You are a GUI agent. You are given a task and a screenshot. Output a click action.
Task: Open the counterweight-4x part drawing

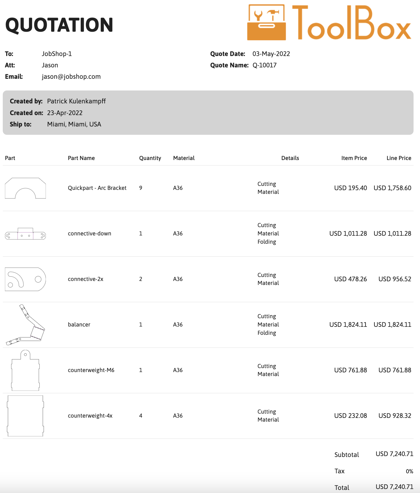[x=26, y=416]
